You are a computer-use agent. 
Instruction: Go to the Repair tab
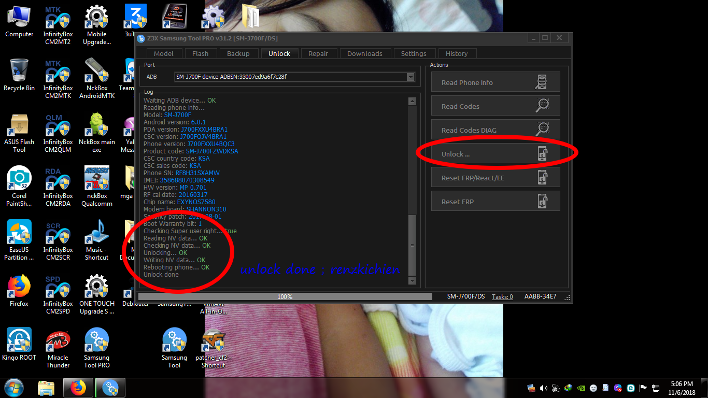click(x=318, y=53)
